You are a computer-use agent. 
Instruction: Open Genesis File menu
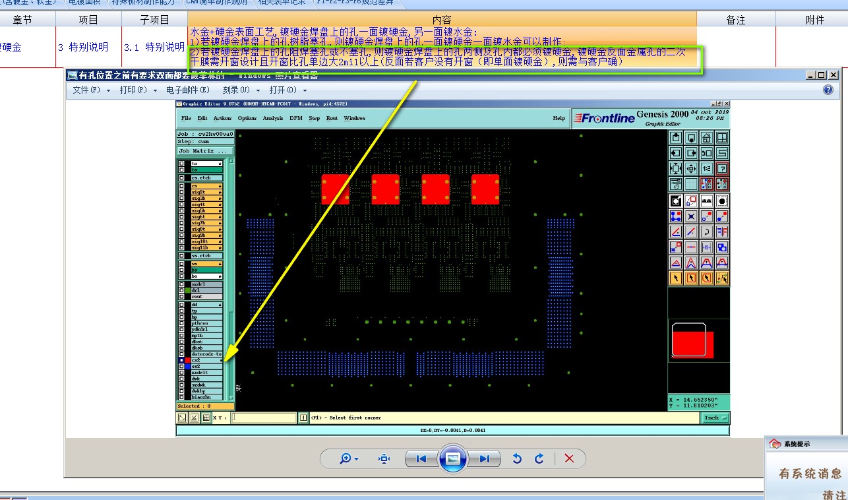tap(186, 118)
